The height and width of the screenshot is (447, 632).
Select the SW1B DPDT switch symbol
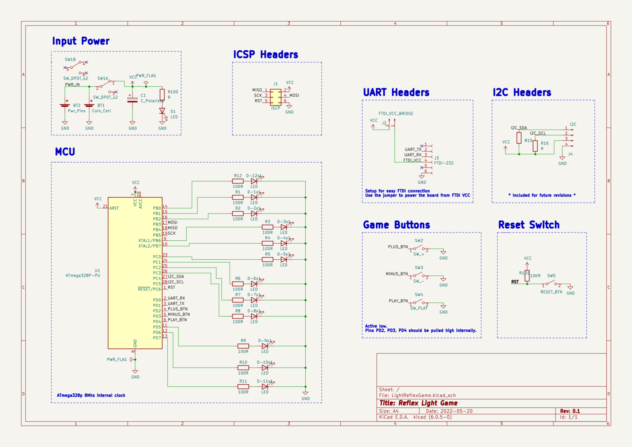[x=76, y=67]
